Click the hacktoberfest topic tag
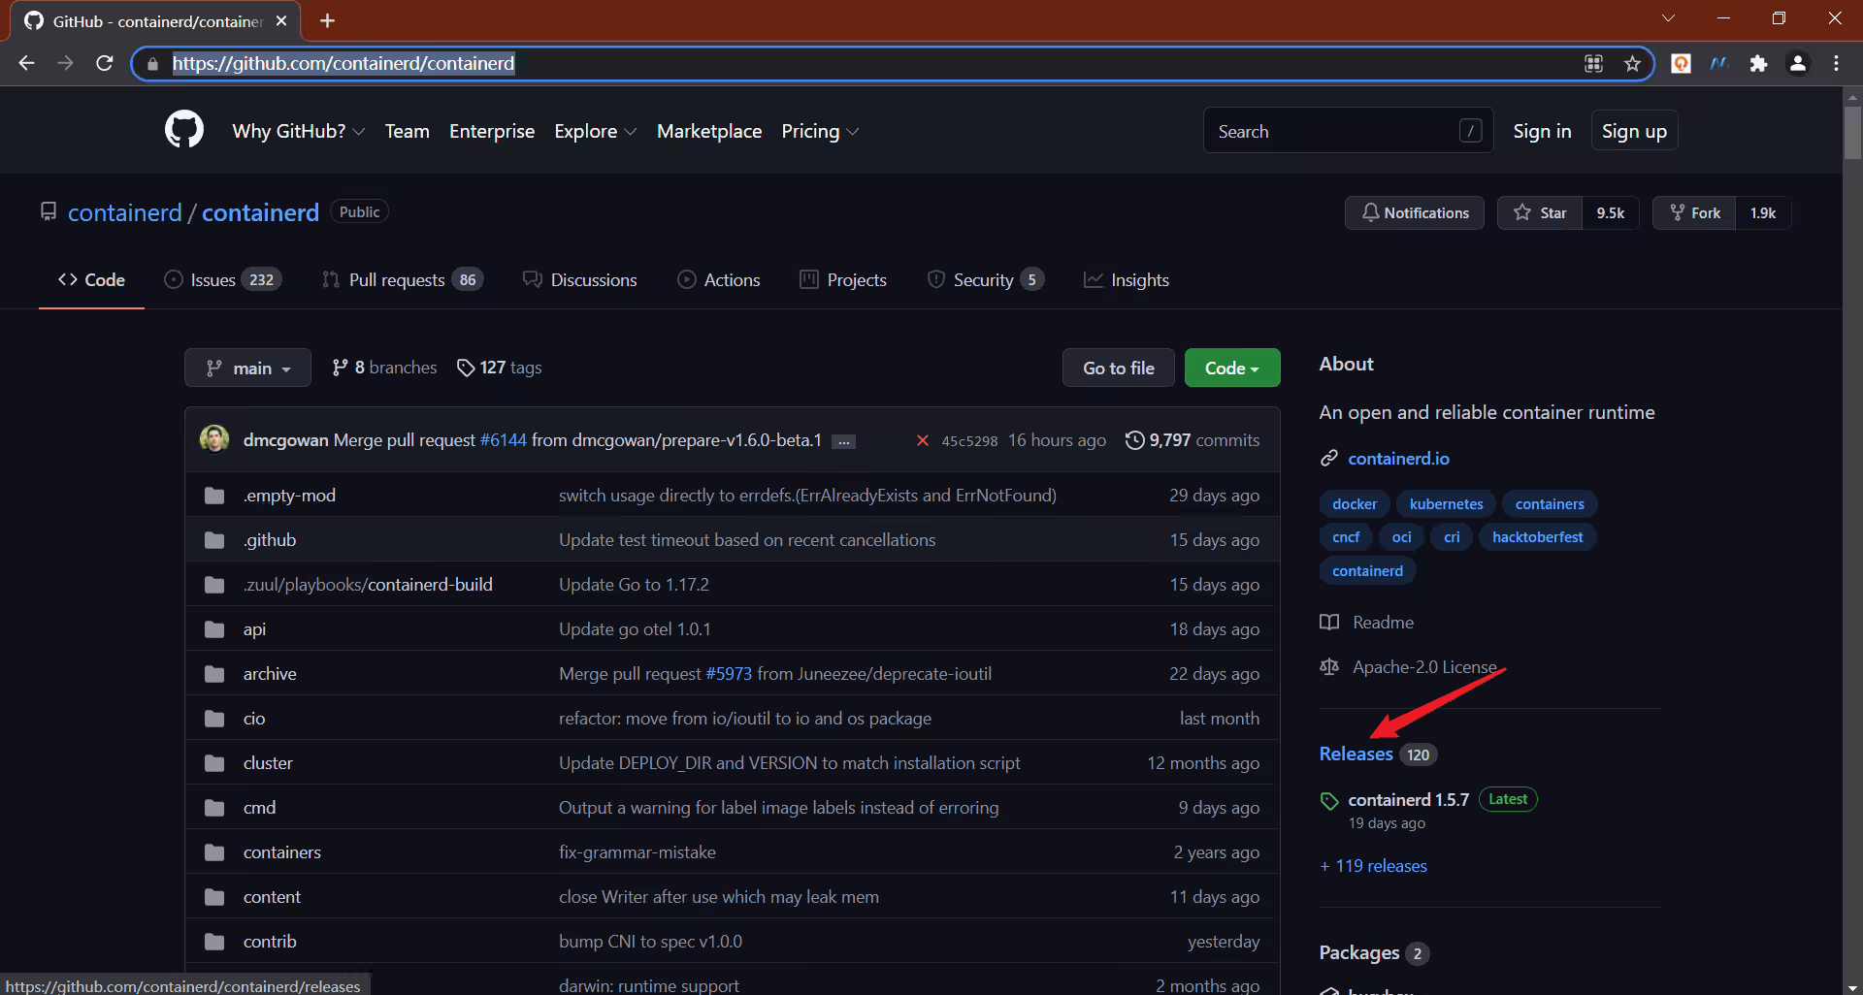The height and width of the screenshot is (995, 1863). click(x=1537, y=536)
